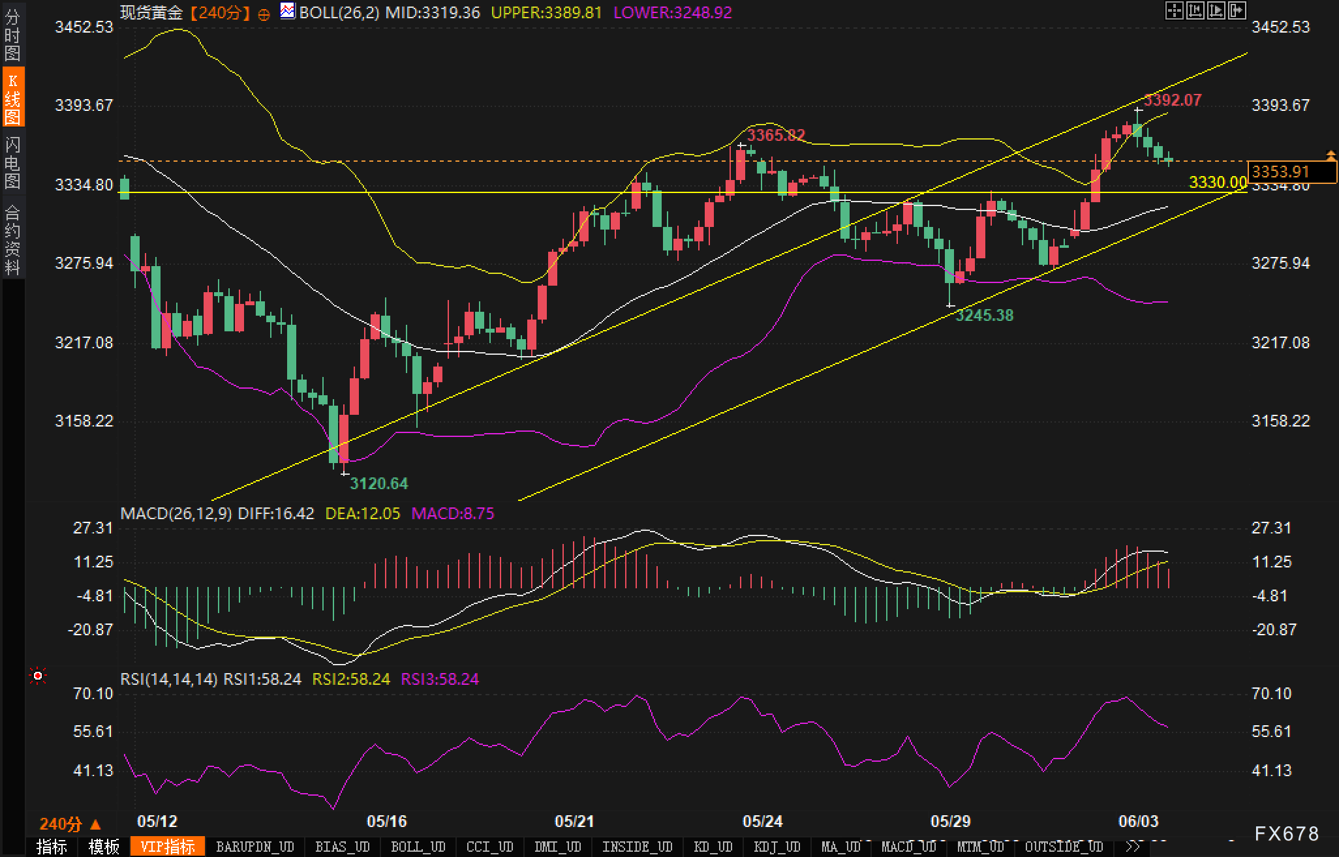Expand more indicators with >> arrow
This screenshot has width=1339, height=857.
click(1133, 847)
